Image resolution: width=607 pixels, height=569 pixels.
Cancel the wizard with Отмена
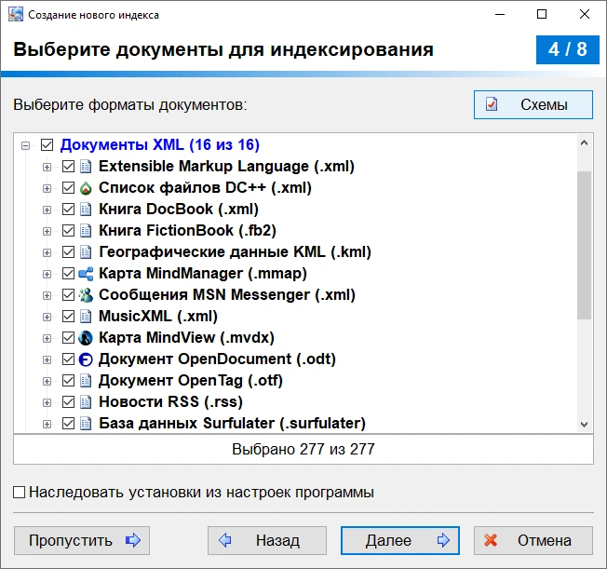533,540
